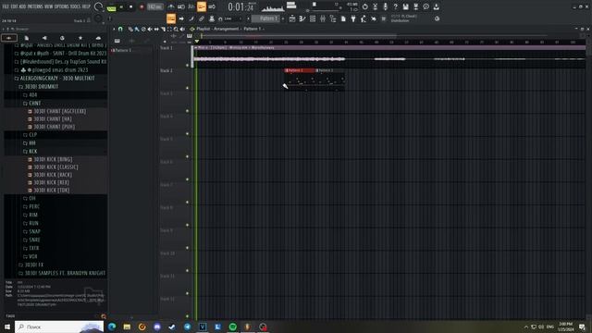Viewport: 592px width, 333px height.
Task: Collapse the 3030! DRUMKIT folder
Action: (x=41, y=86)
